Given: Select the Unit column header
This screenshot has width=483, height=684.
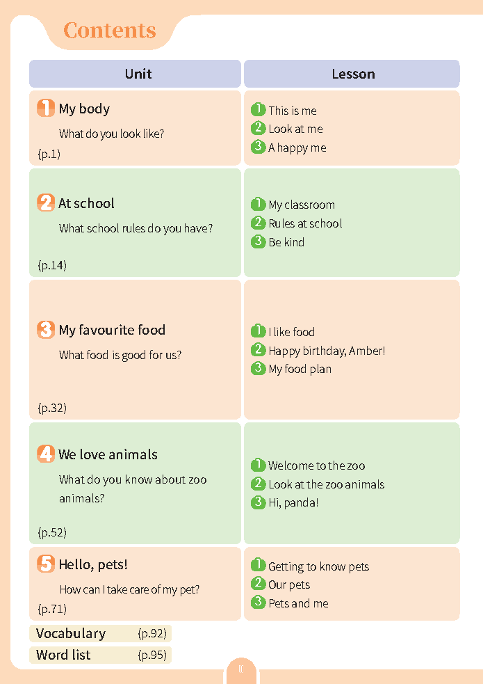Looking at the screenshot, I should point(138,74).
